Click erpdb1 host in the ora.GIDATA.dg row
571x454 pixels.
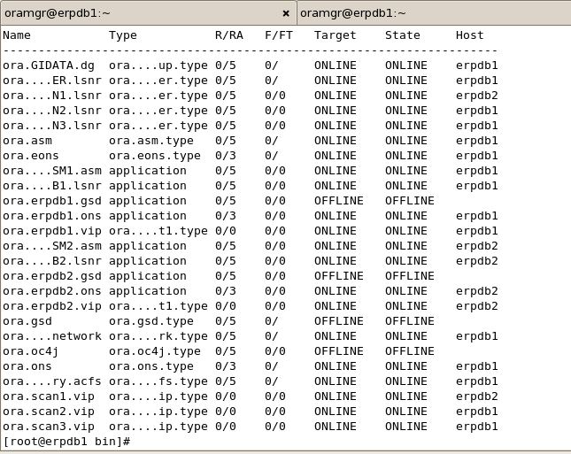tap(476, 65)
